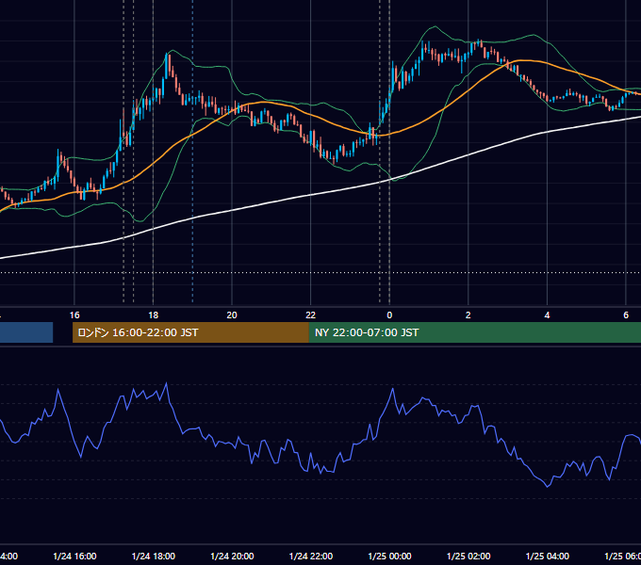
Task: Click the "1/25 02:00" date label on the bottom axis
Action: click(x=468, y=556)
